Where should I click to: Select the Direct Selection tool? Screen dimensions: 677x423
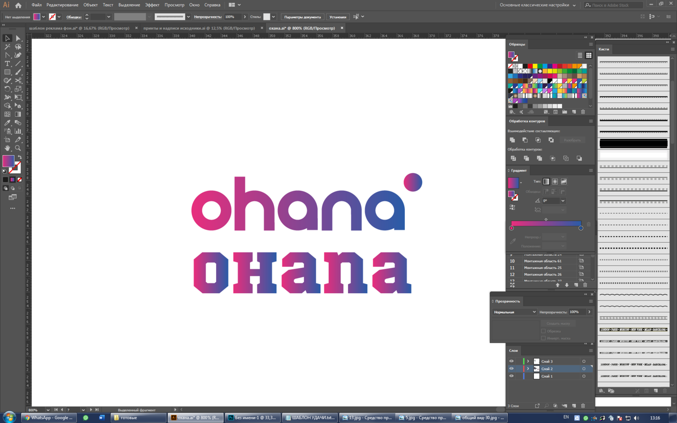(x=18, y=38)
